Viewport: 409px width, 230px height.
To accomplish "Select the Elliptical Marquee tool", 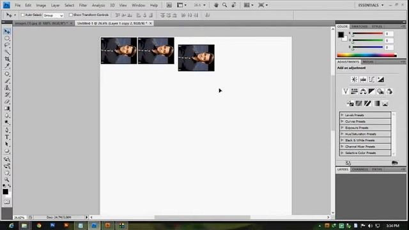I will pos(7,38).
